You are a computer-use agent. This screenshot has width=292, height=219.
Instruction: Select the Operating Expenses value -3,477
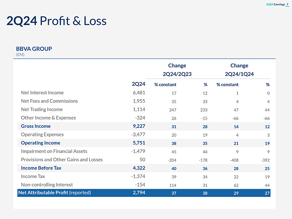[138, 135]
